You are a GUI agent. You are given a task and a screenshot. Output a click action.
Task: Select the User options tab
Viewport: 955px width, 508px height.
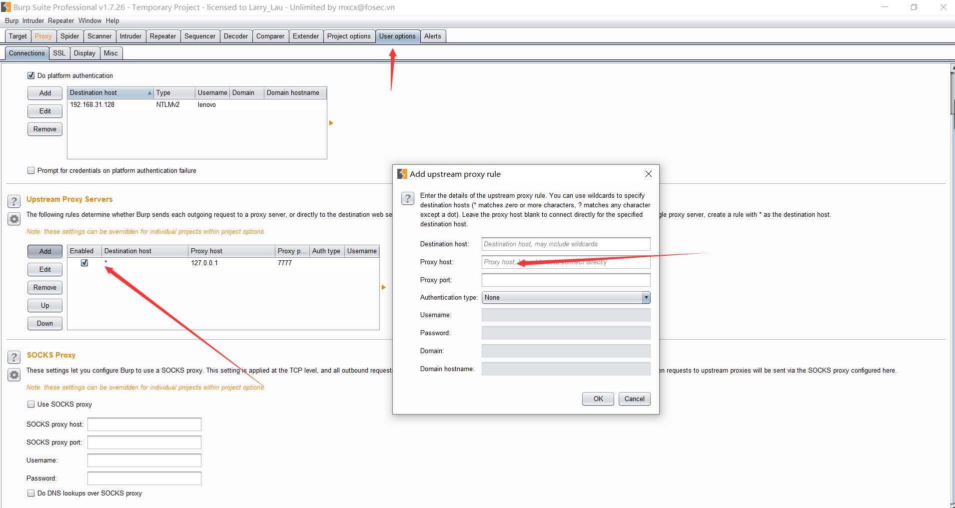[397, 36]
